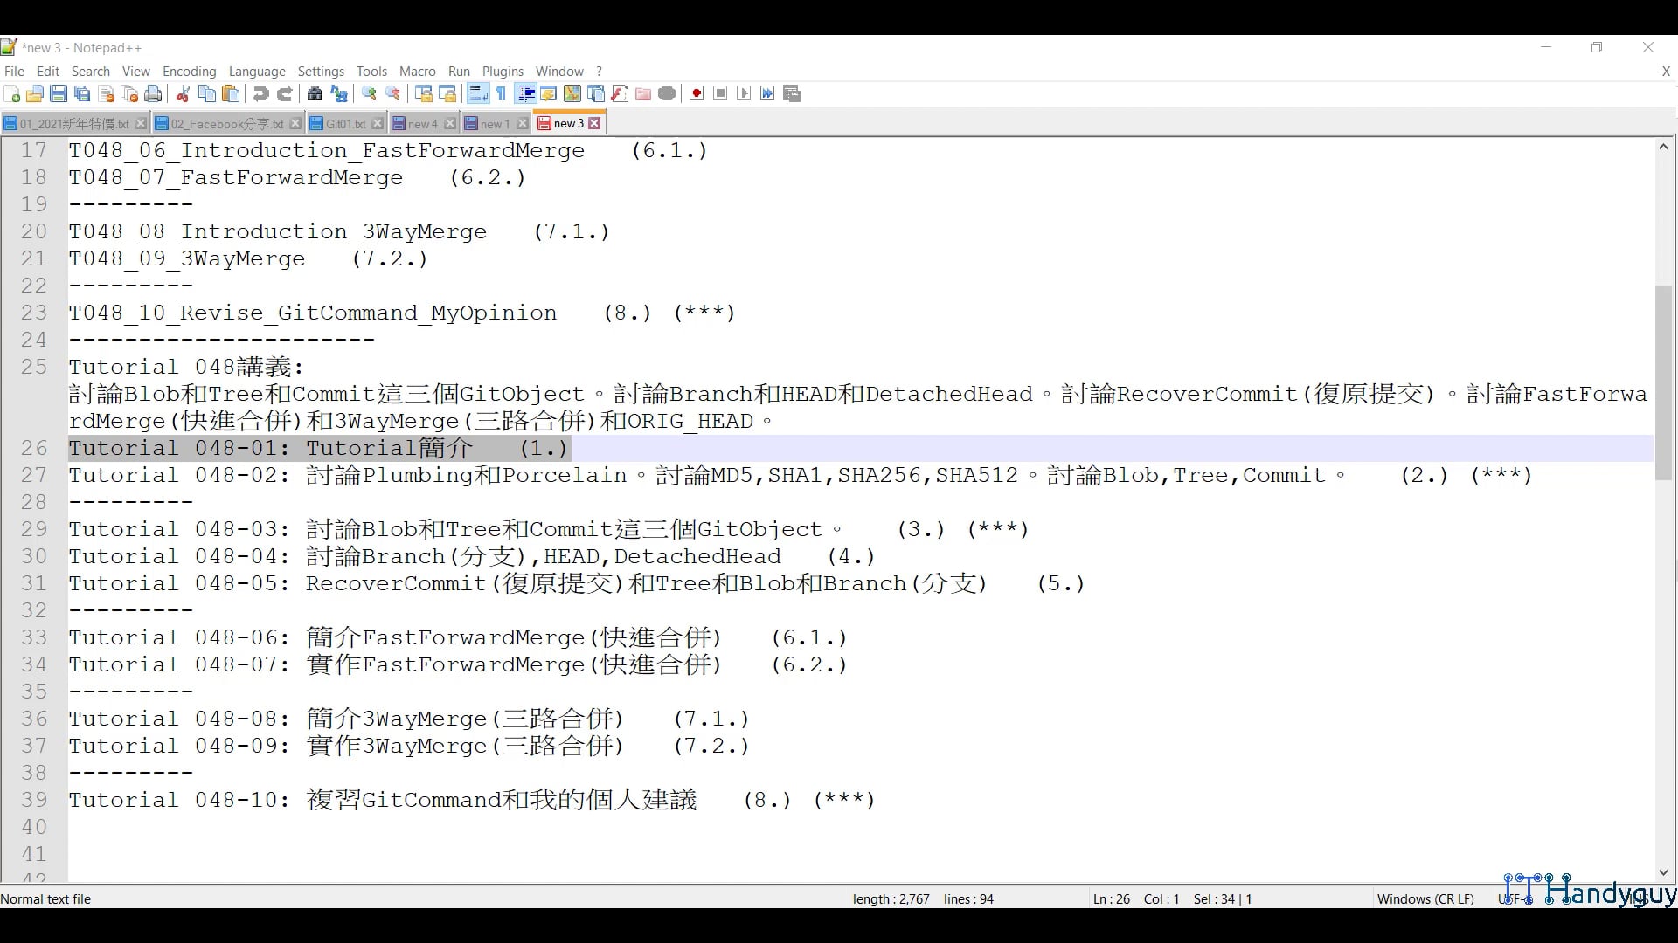Open the Encoding menu
Viewport: 1678px width, 943px height.
pyautogui.click(x=189, y=72)
